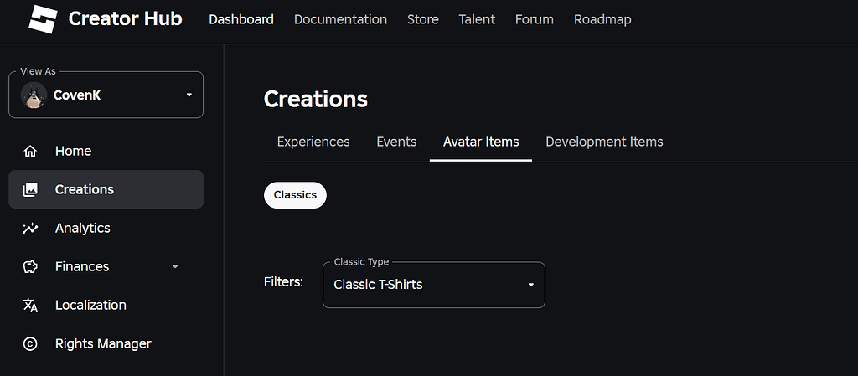858x376 pixels.
Task: Open the Documentation nav item
Action: click(x=340, y=19)
